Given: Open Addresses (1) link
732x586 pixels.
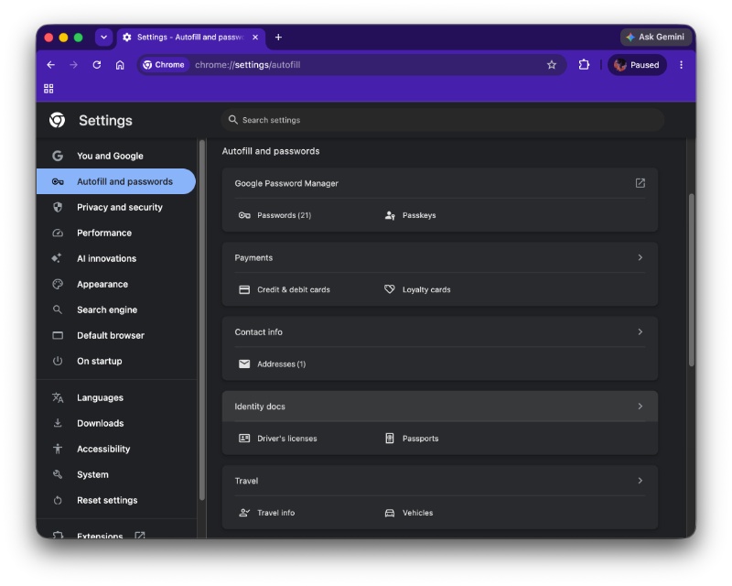Looking at the screenshot, I should pyautogui.click(x=281, y=364).
